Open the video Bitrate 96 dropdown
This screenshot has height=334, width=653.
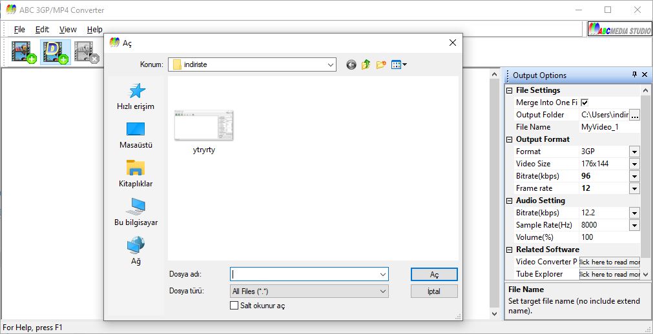634,176
